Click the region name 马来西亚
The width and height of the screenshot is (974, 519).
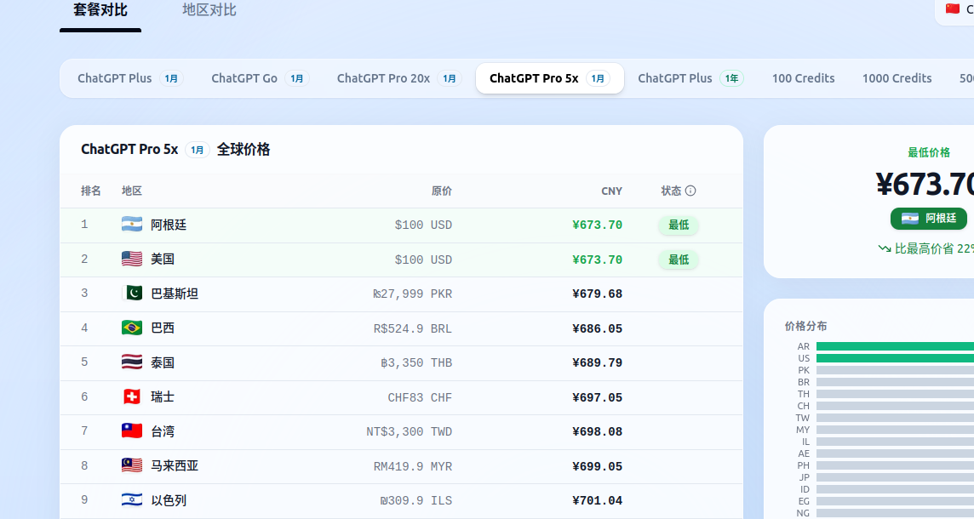[175, 466]
